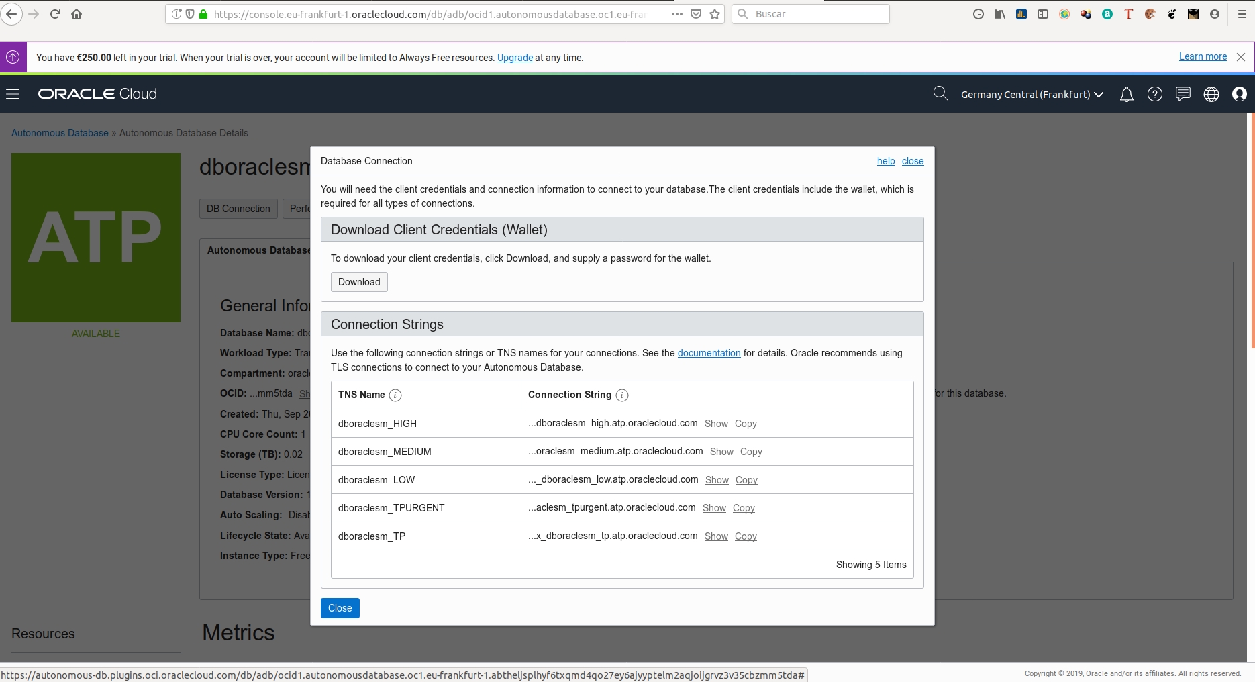Click the Autonomous Database tab label
The width and height of the screenshot is (1255, 682).
258,250
